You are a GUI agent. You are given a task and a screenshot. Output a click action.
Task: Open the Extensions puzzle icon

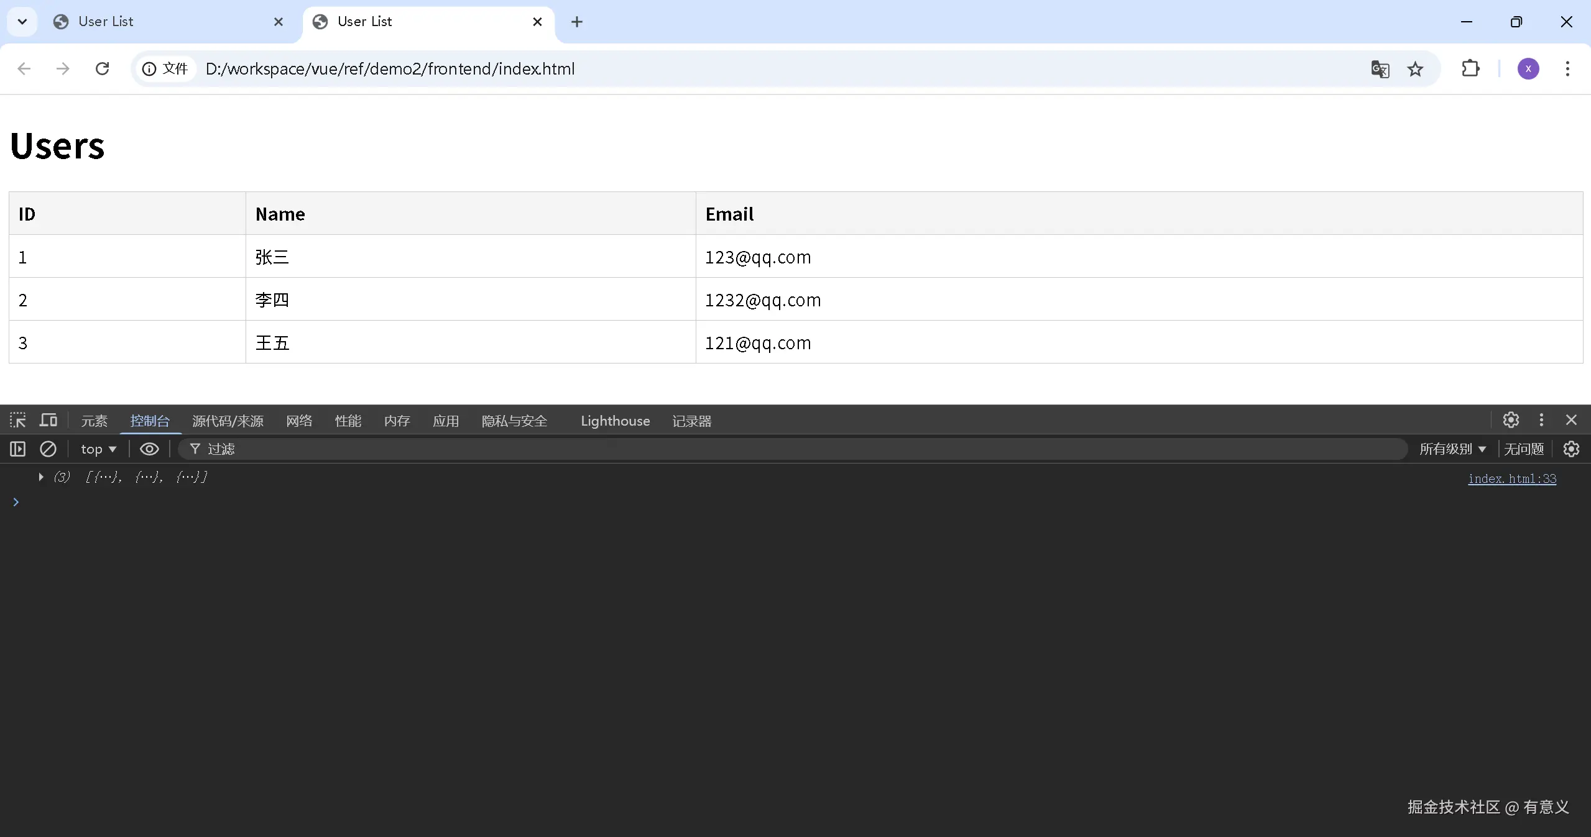click(1470, 68)
